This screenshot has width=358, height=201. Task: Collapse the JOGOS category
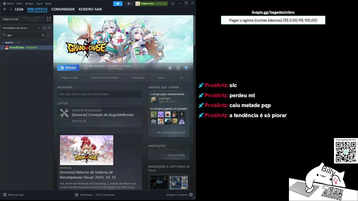[x=3, y=43]
